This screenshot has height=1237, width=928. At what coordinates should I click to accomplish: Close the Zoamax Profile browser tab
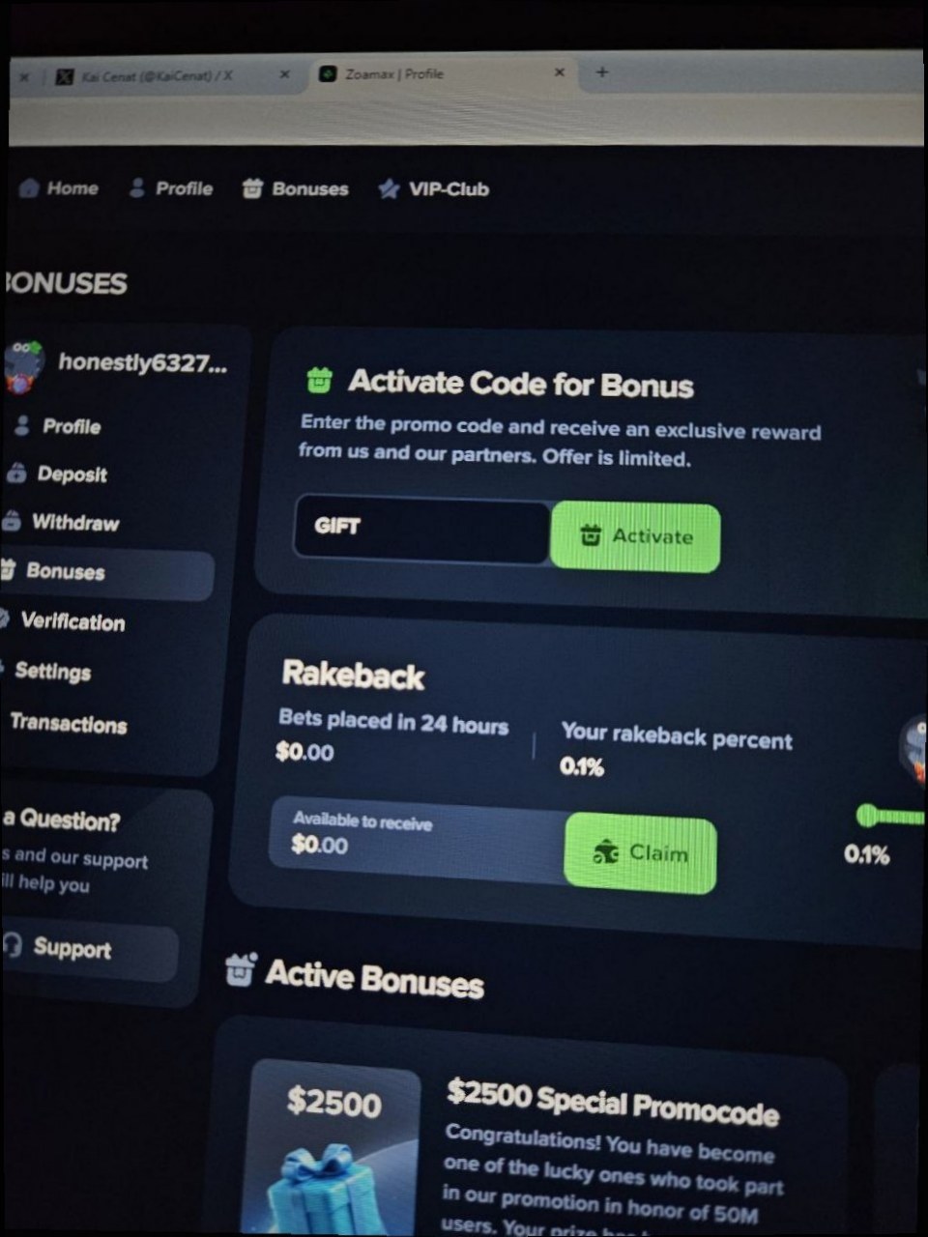pyautogui.click(x=559, y=72)
